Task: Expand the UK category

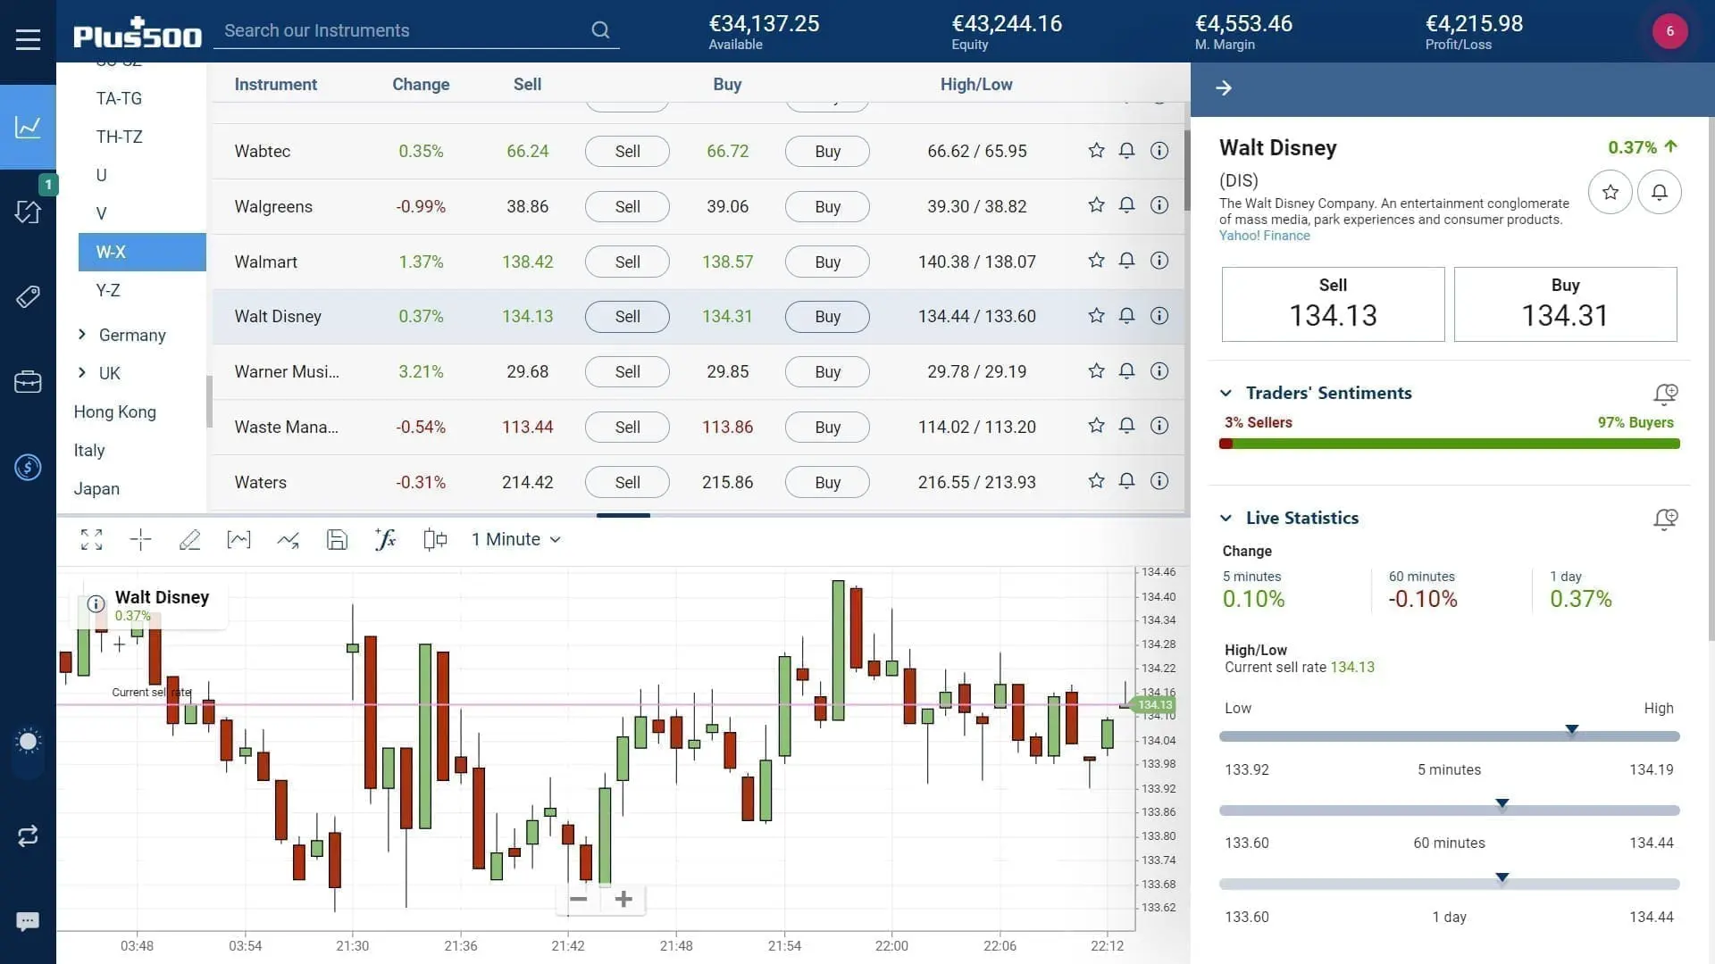Action: (x=82, y=372)
